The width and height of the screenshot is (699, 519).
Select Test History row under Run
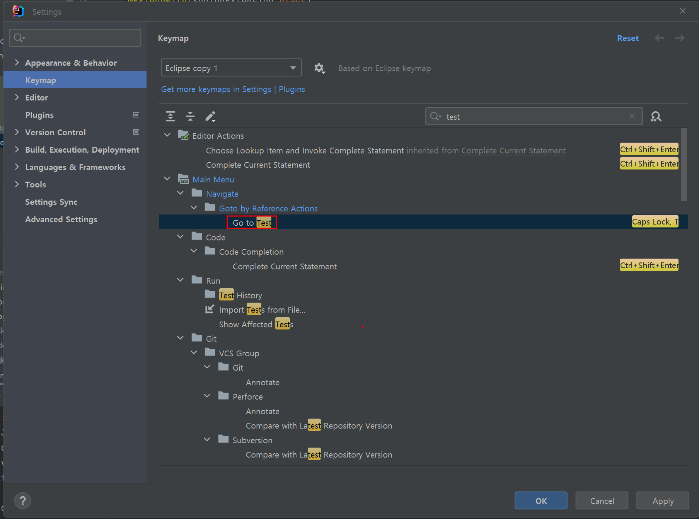point(240,295)
